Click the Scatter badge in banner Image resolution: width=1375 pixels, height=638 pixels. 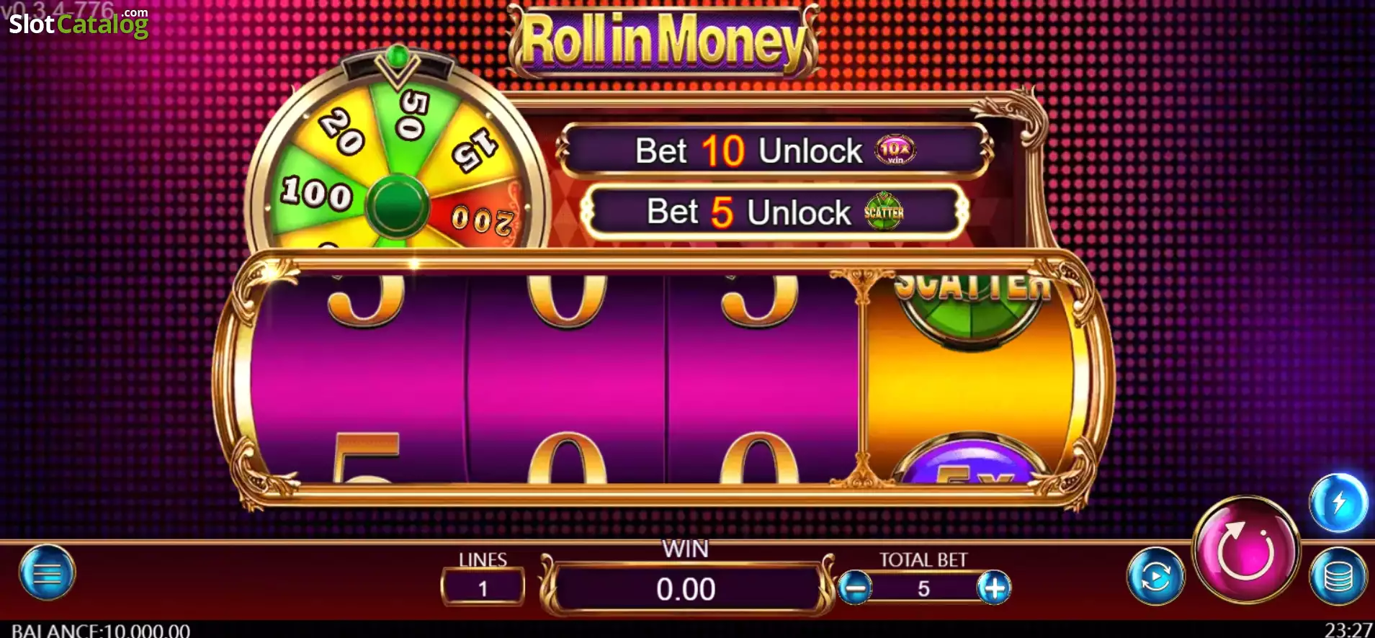[884, 212]
